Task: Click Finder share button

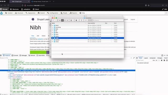Action: [82, 20]
